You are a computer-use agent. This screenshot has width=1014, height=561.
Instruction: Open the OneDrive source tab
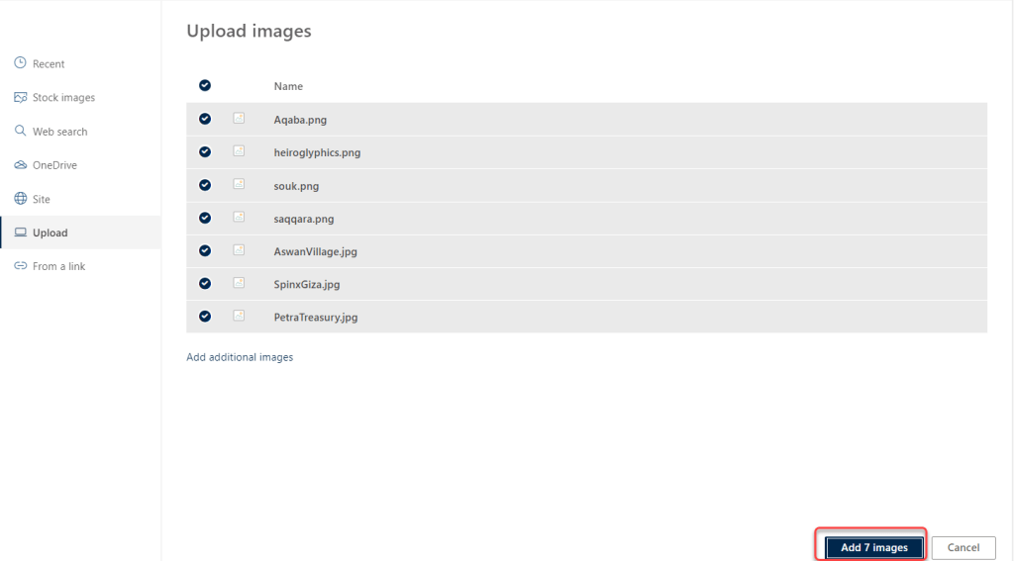[x=54, y=165]
